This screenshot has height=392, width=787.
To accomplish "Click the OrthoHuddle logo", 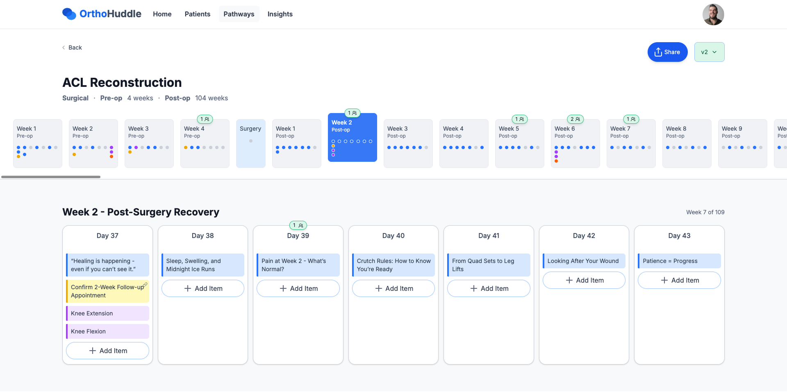I will [x=101, y=14].
